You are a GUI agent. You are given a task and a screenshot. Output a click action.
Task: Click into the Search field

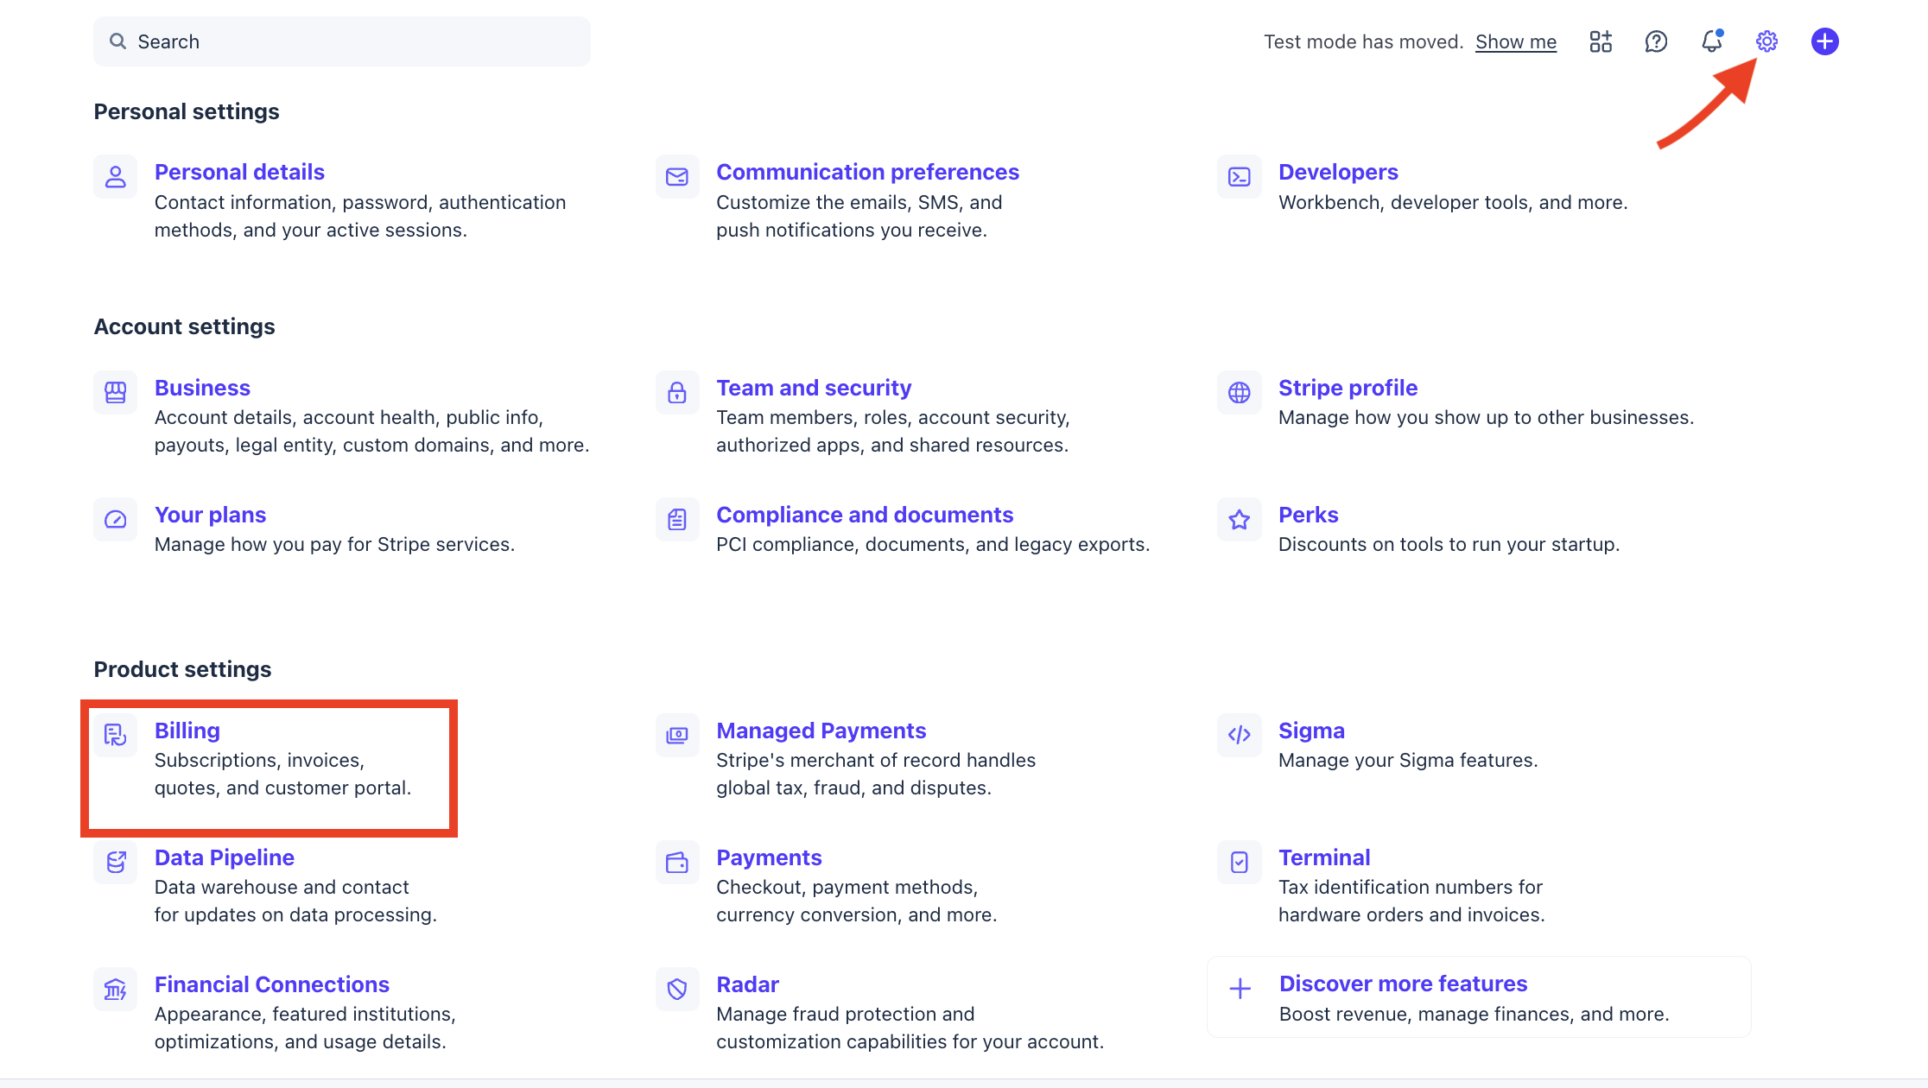pos(342,41)
